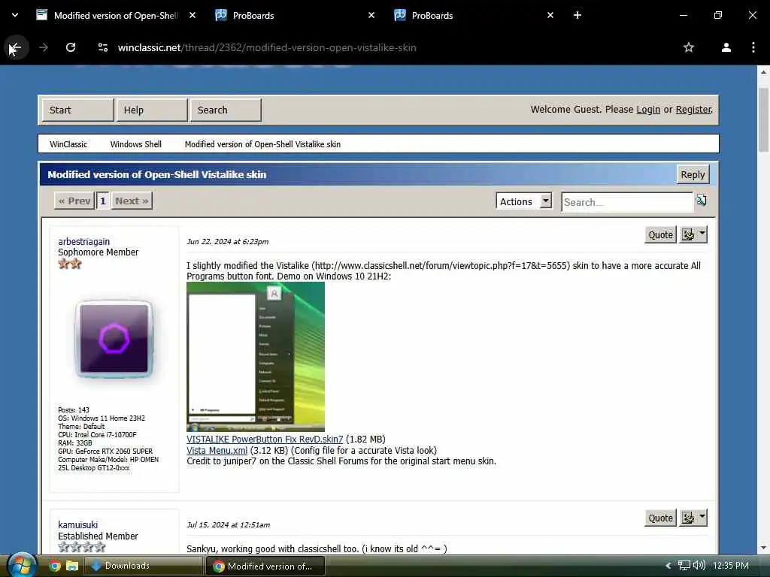Click the Start forum menu button

click(77, 110)
